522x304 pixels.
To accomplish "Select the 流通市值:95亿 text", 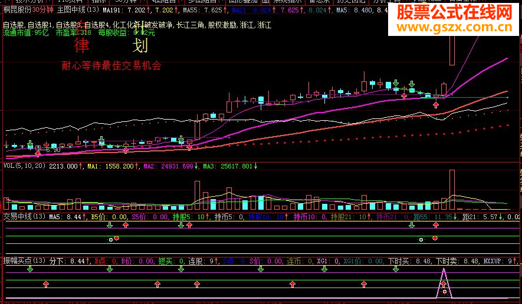I will click(26, 32).
